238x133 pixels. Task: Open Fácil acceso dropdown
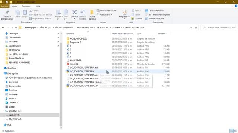click(104, 15)
